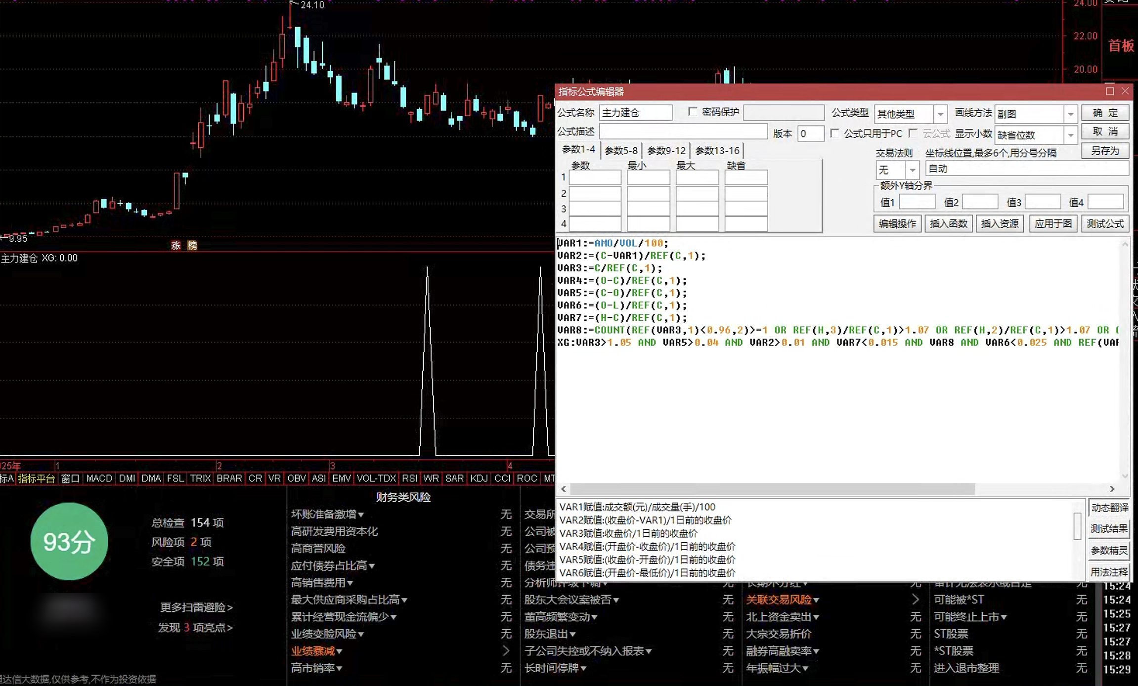Switch to 参数9-12 tab

[x=666, y=151]
